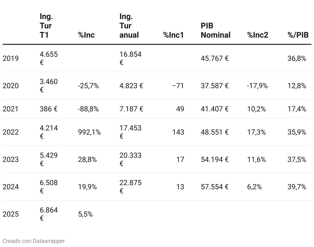Click the 992,1% value in 2022 row
314x247 pixels.
(x=90, y=132)
